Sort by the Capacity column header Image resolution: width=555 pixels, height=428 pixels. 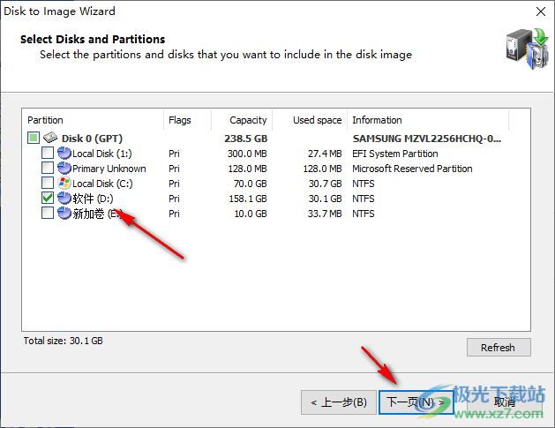(x=248, y=120)
